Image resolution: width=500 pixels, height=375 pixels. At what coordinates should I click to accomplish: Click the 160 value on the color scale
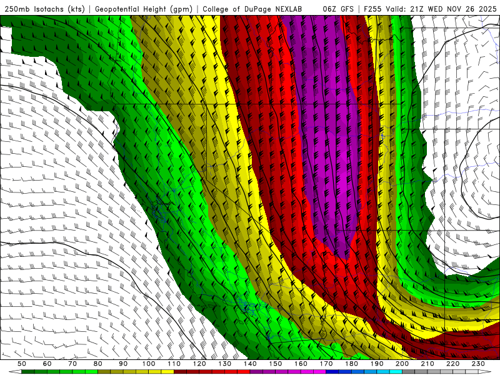point(301,364)
